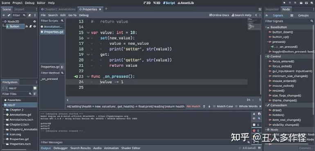
Task: Switch to the Inspector tab
Action: point(272,9)
